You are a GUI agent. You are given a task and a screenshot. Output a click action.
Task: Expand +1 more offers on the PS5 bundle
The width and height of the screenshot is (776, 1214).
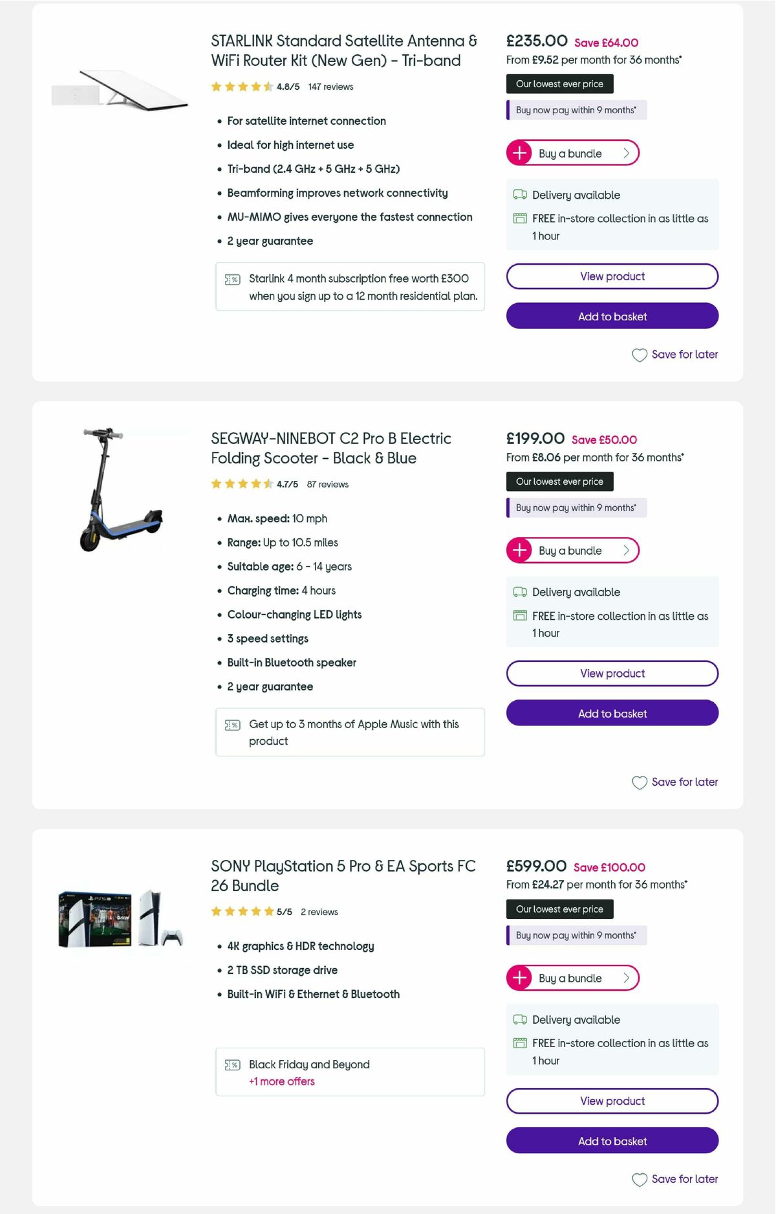281,1081
